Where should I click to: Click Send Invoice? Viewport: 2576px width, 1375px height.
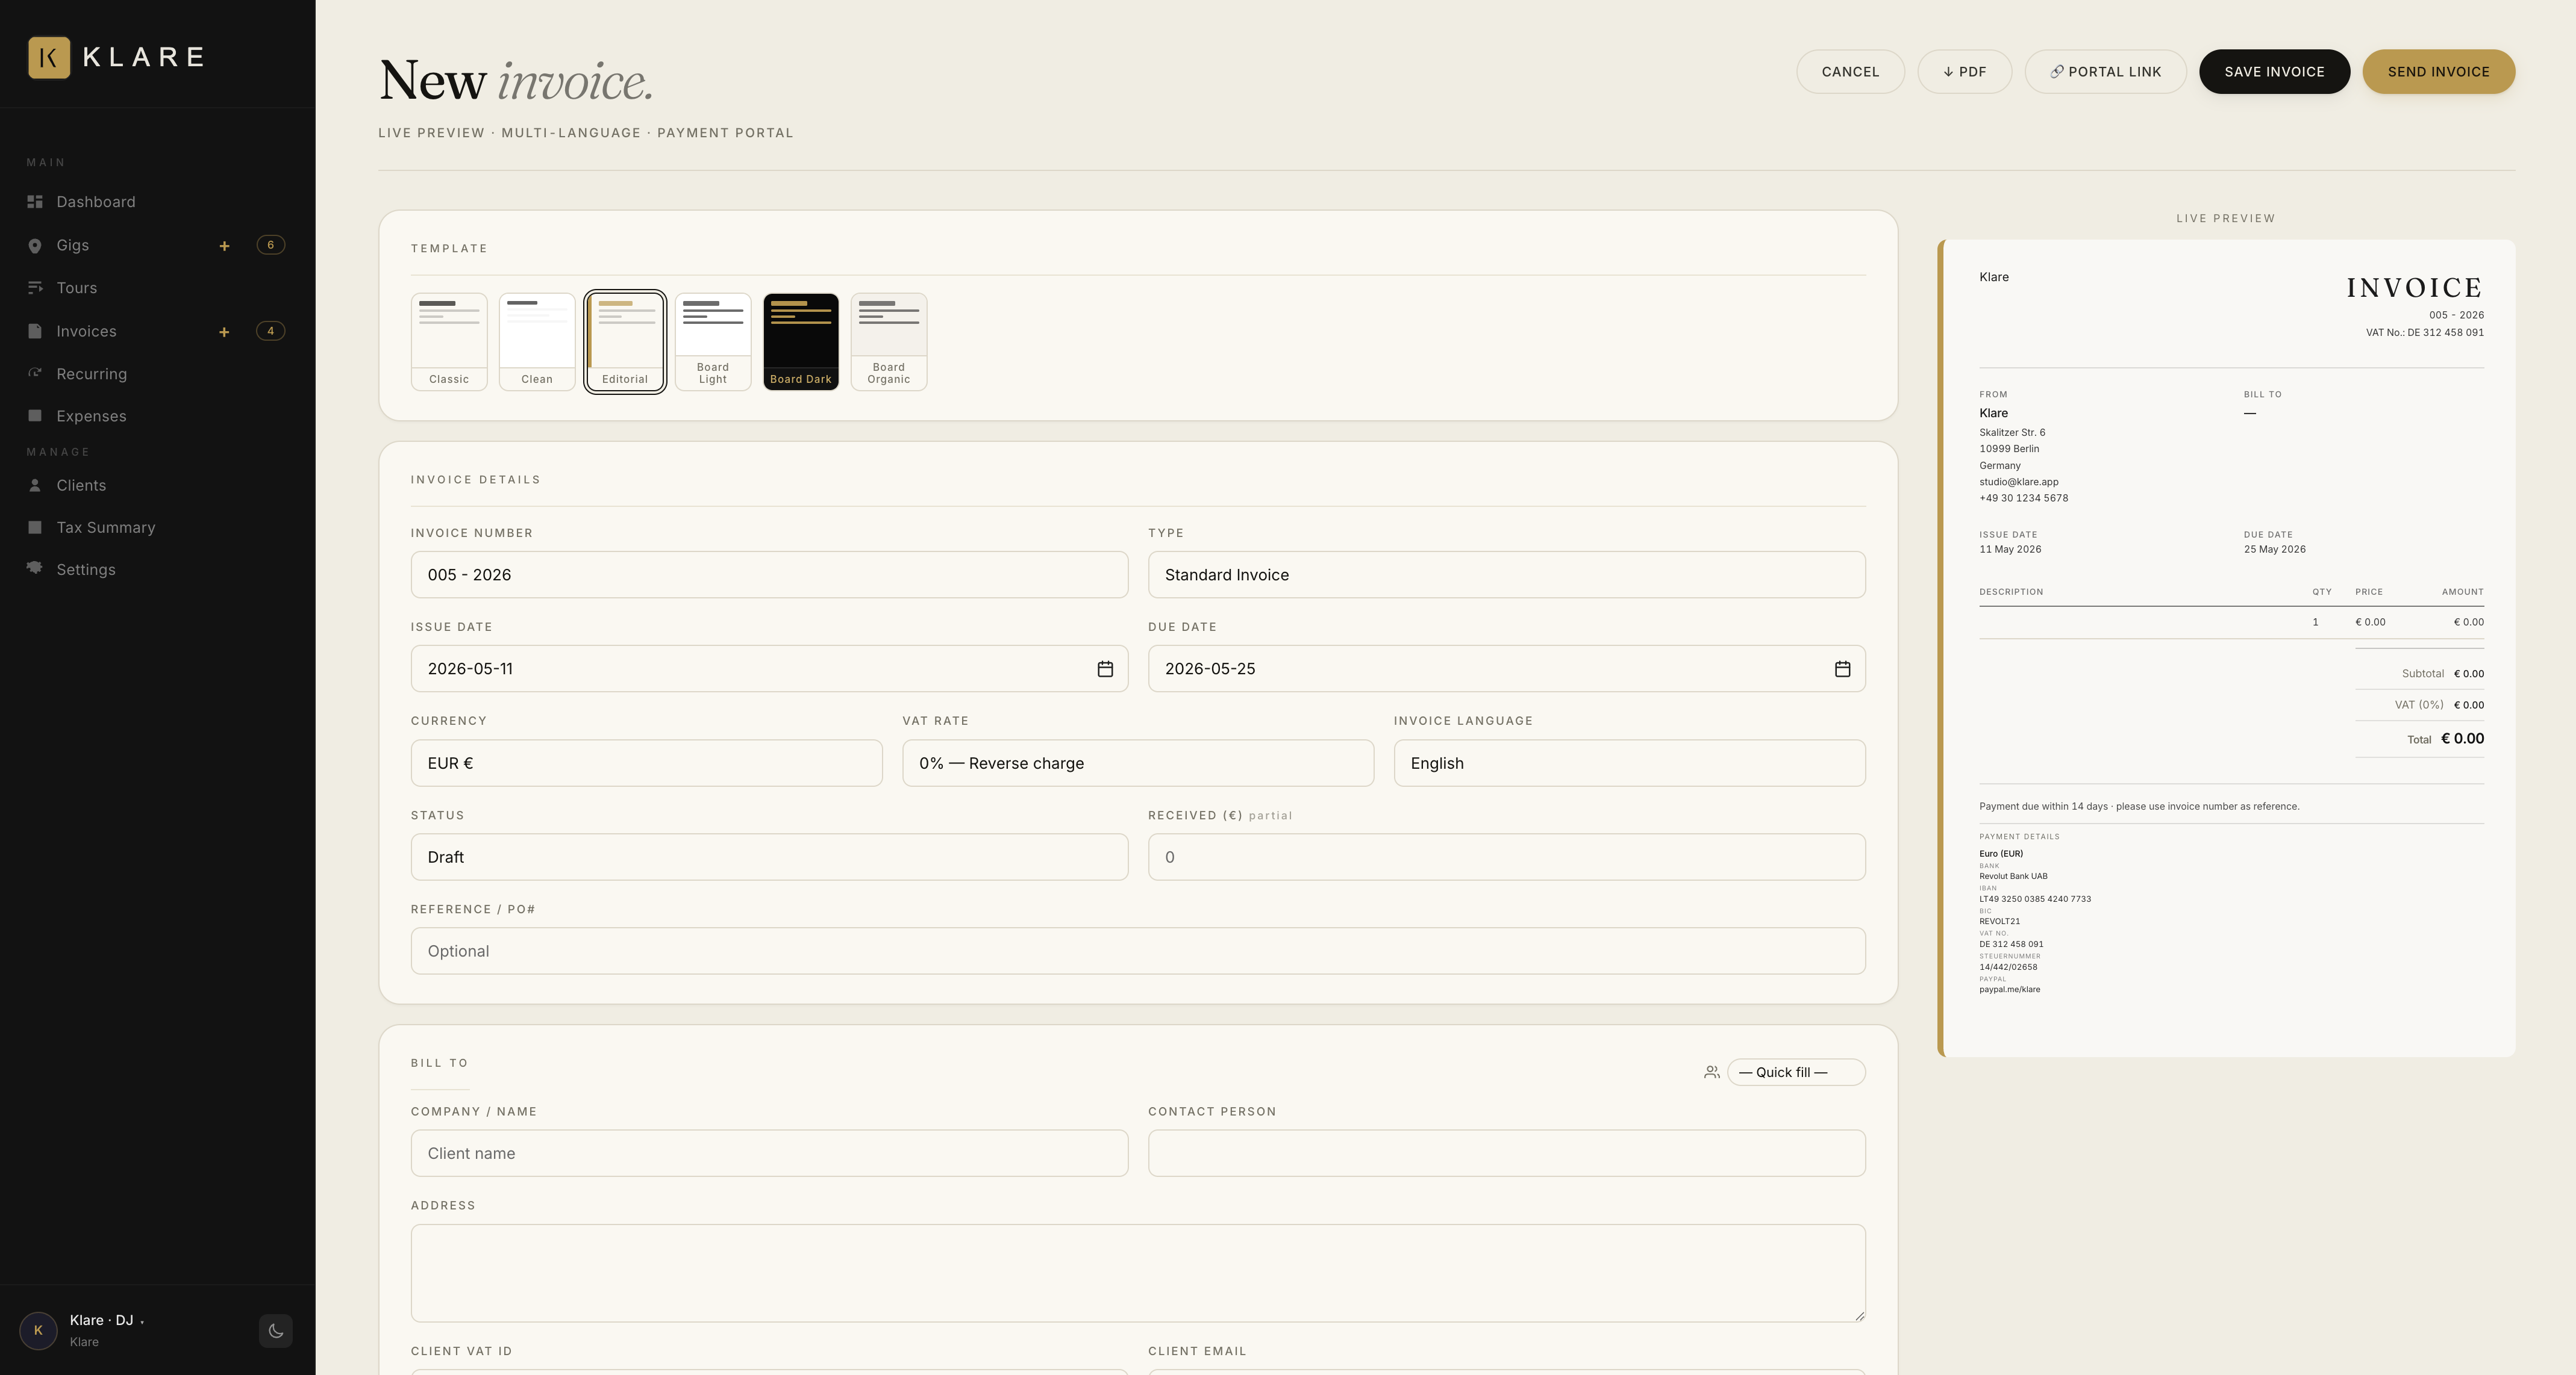(2438, 72)
